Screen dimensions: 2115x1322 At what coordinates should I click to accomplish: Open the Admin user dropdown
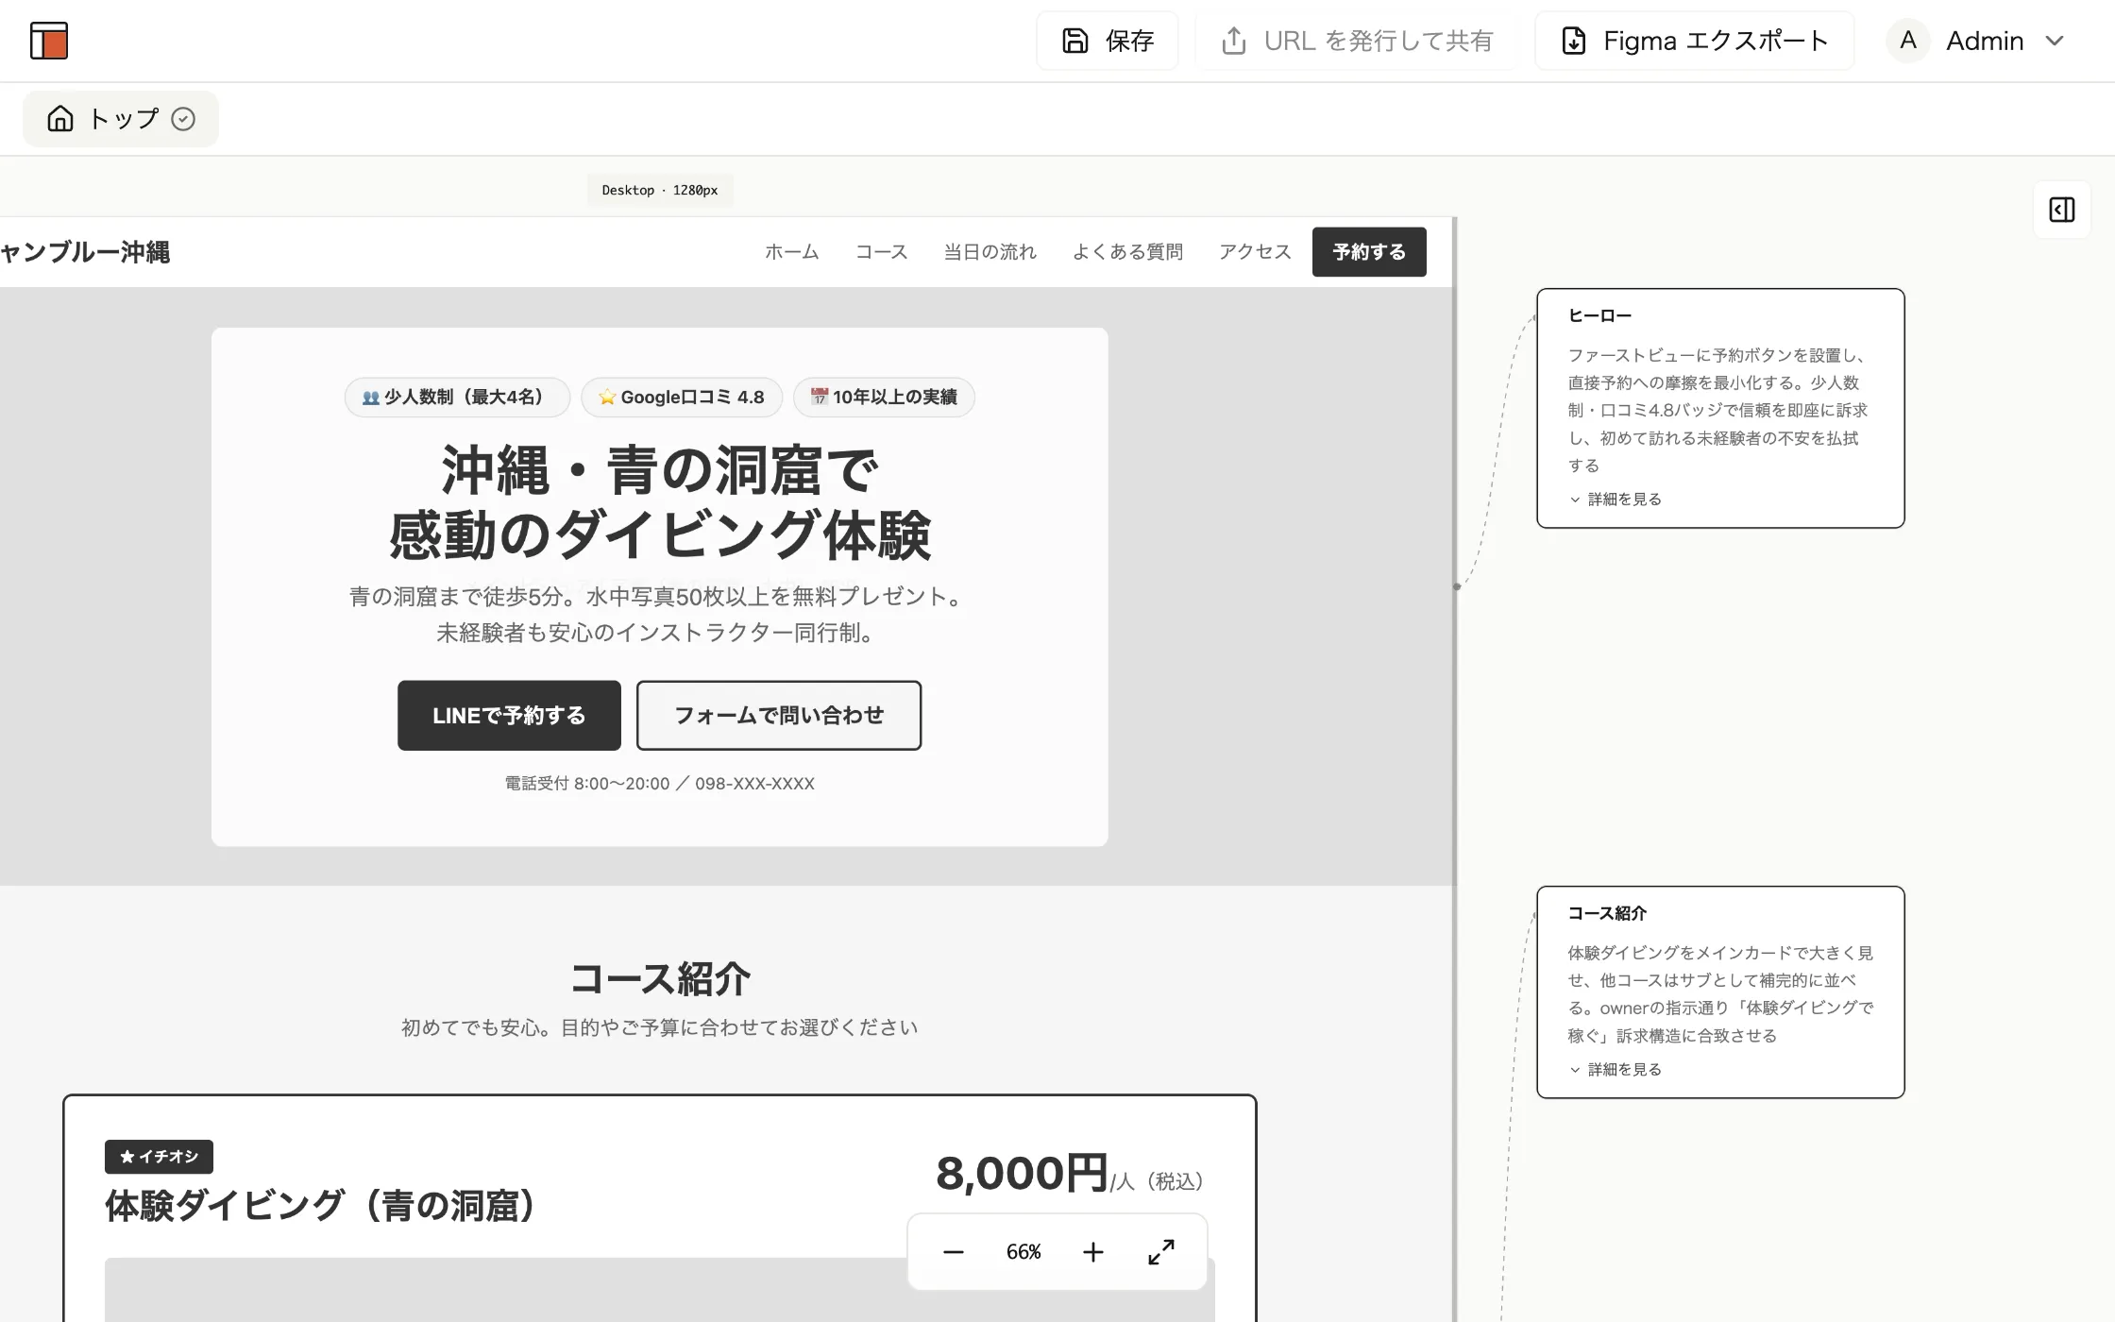pyautogui.click(x=1975, y=41)
